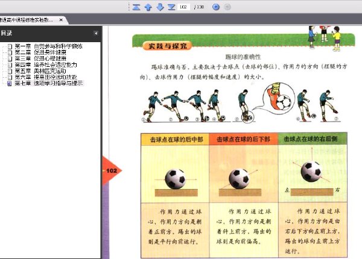Click the 目录 panel title

coord(7,33)
